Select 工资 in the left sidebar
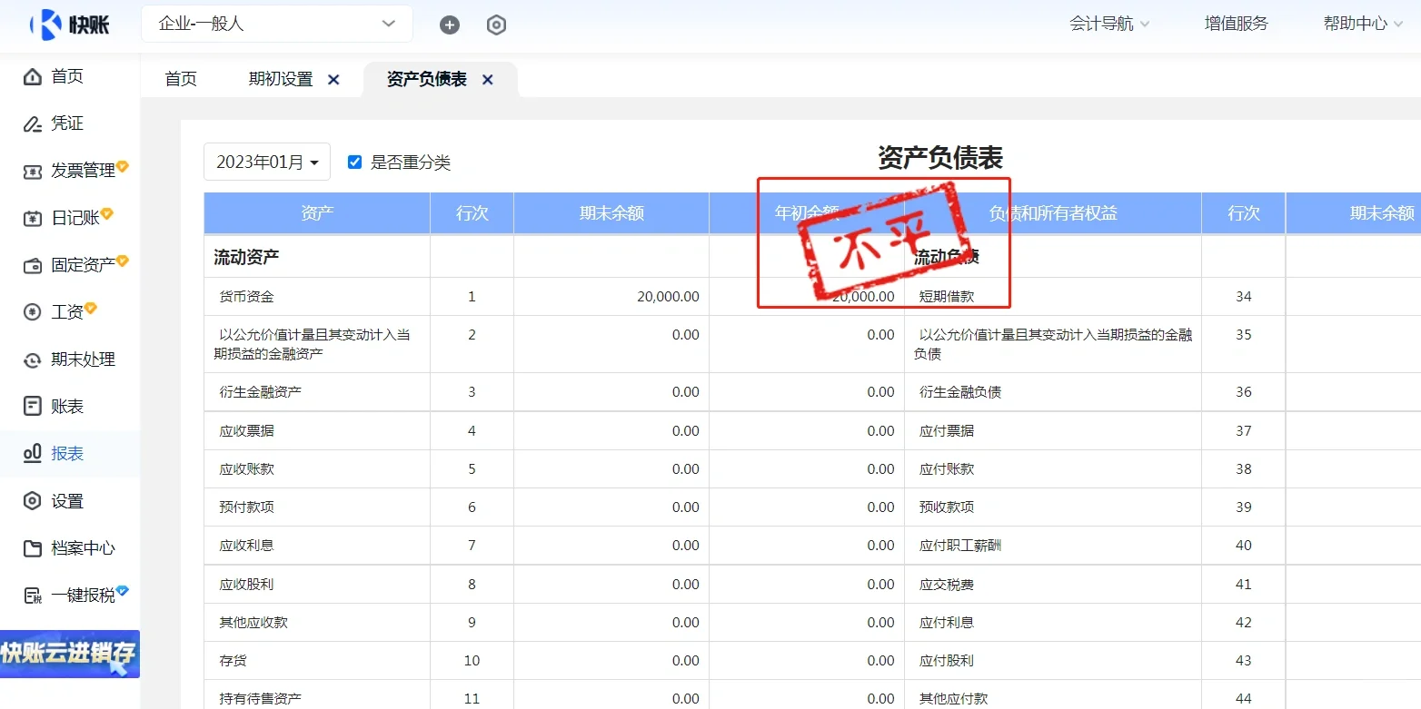 pos(66,312)
